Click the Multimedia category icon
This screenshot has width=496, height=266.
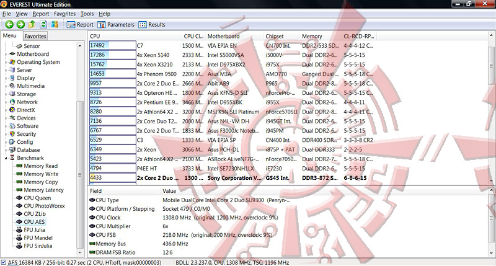[12, 86]
